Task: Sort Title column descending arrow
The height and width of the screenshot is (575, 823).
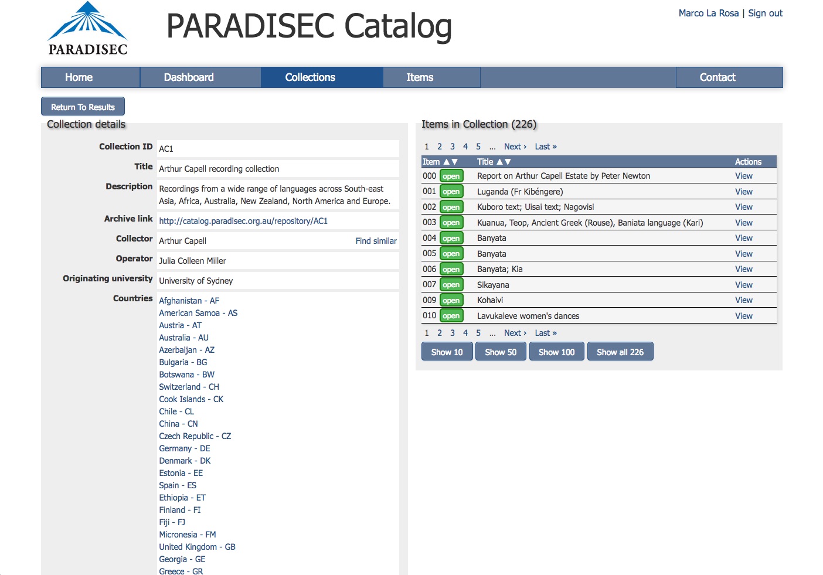Action: click(508, 162)
